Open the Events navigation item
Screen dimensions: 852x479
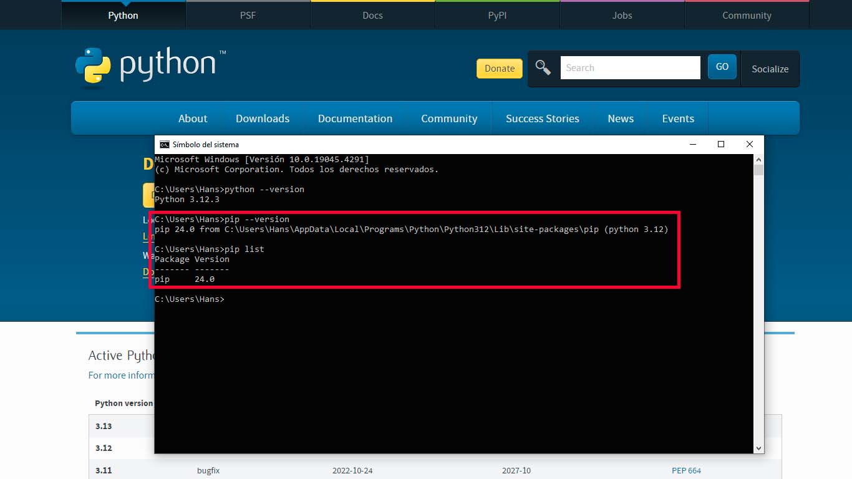click(678, 119)
